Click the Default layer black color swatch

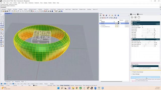tap(118, 22)
